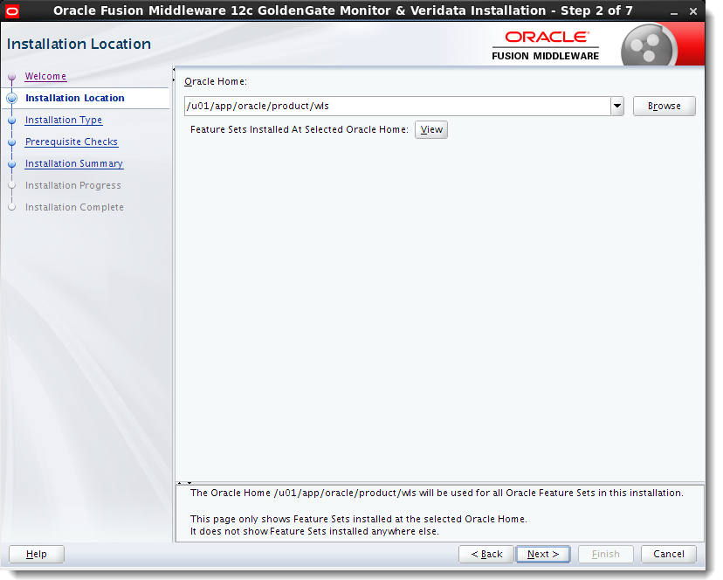
Task: Click the disabled Finish button
Action: tap(606, 554)
